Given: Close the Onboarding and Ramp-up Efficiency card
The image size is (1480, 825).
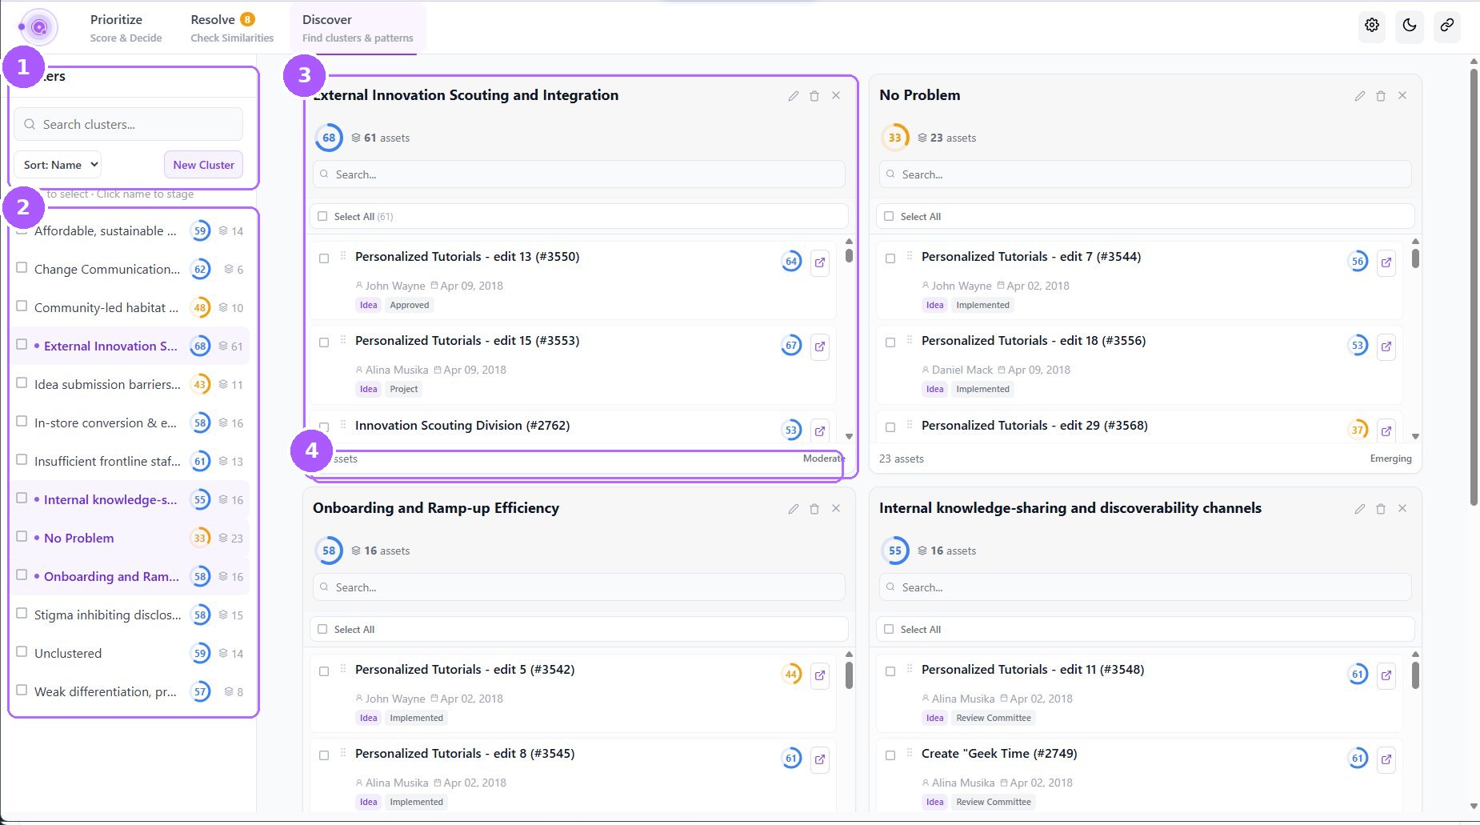Looking at the screenshot, I should coord(836,509).
